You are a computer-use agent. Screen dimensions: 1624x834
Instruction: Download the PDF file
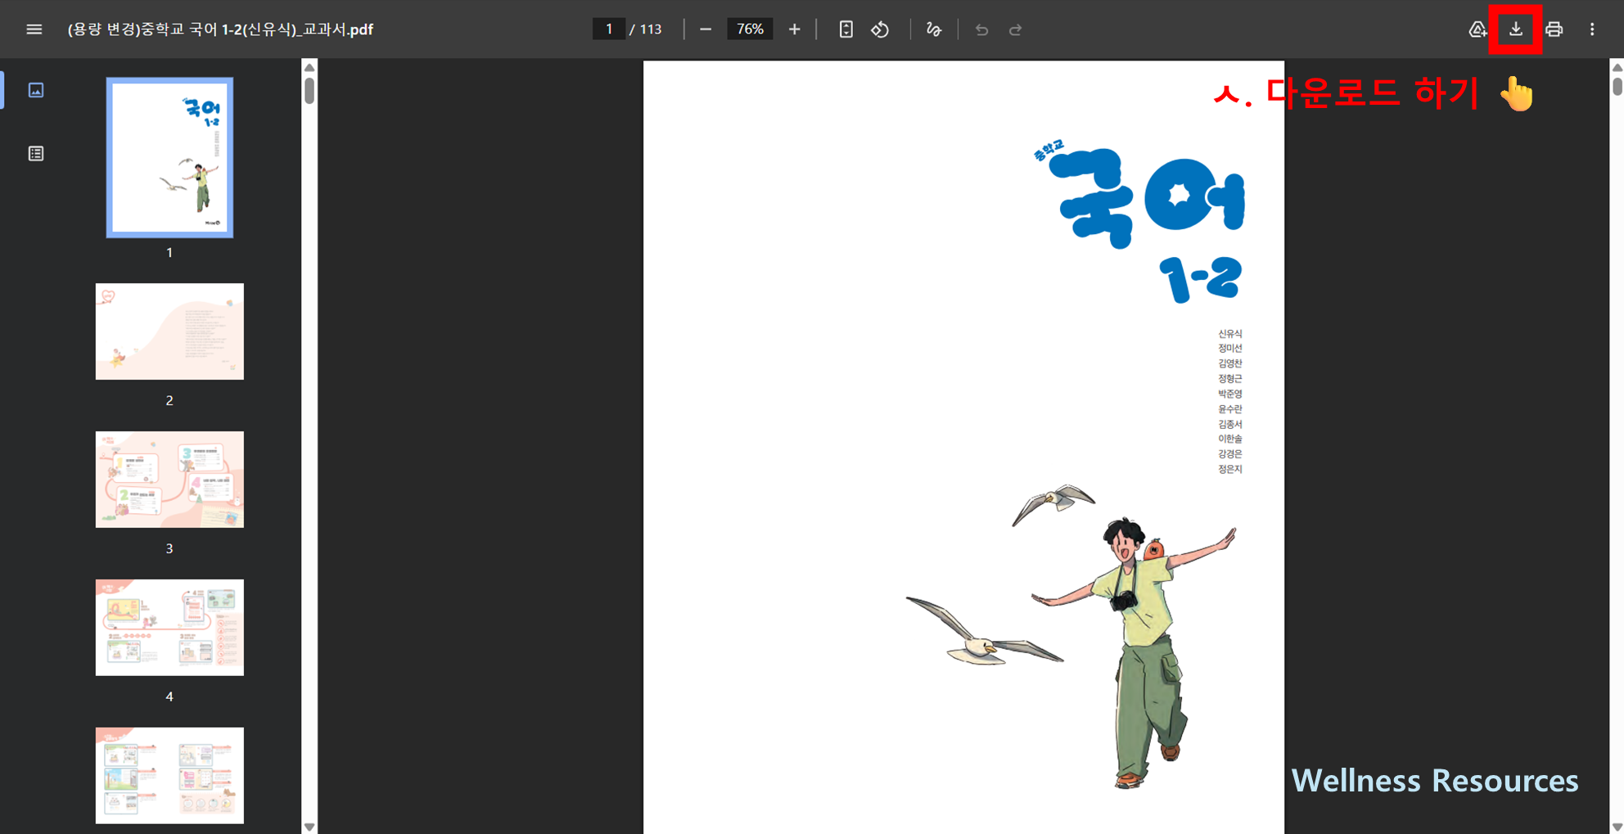(x=1515, y=29)
